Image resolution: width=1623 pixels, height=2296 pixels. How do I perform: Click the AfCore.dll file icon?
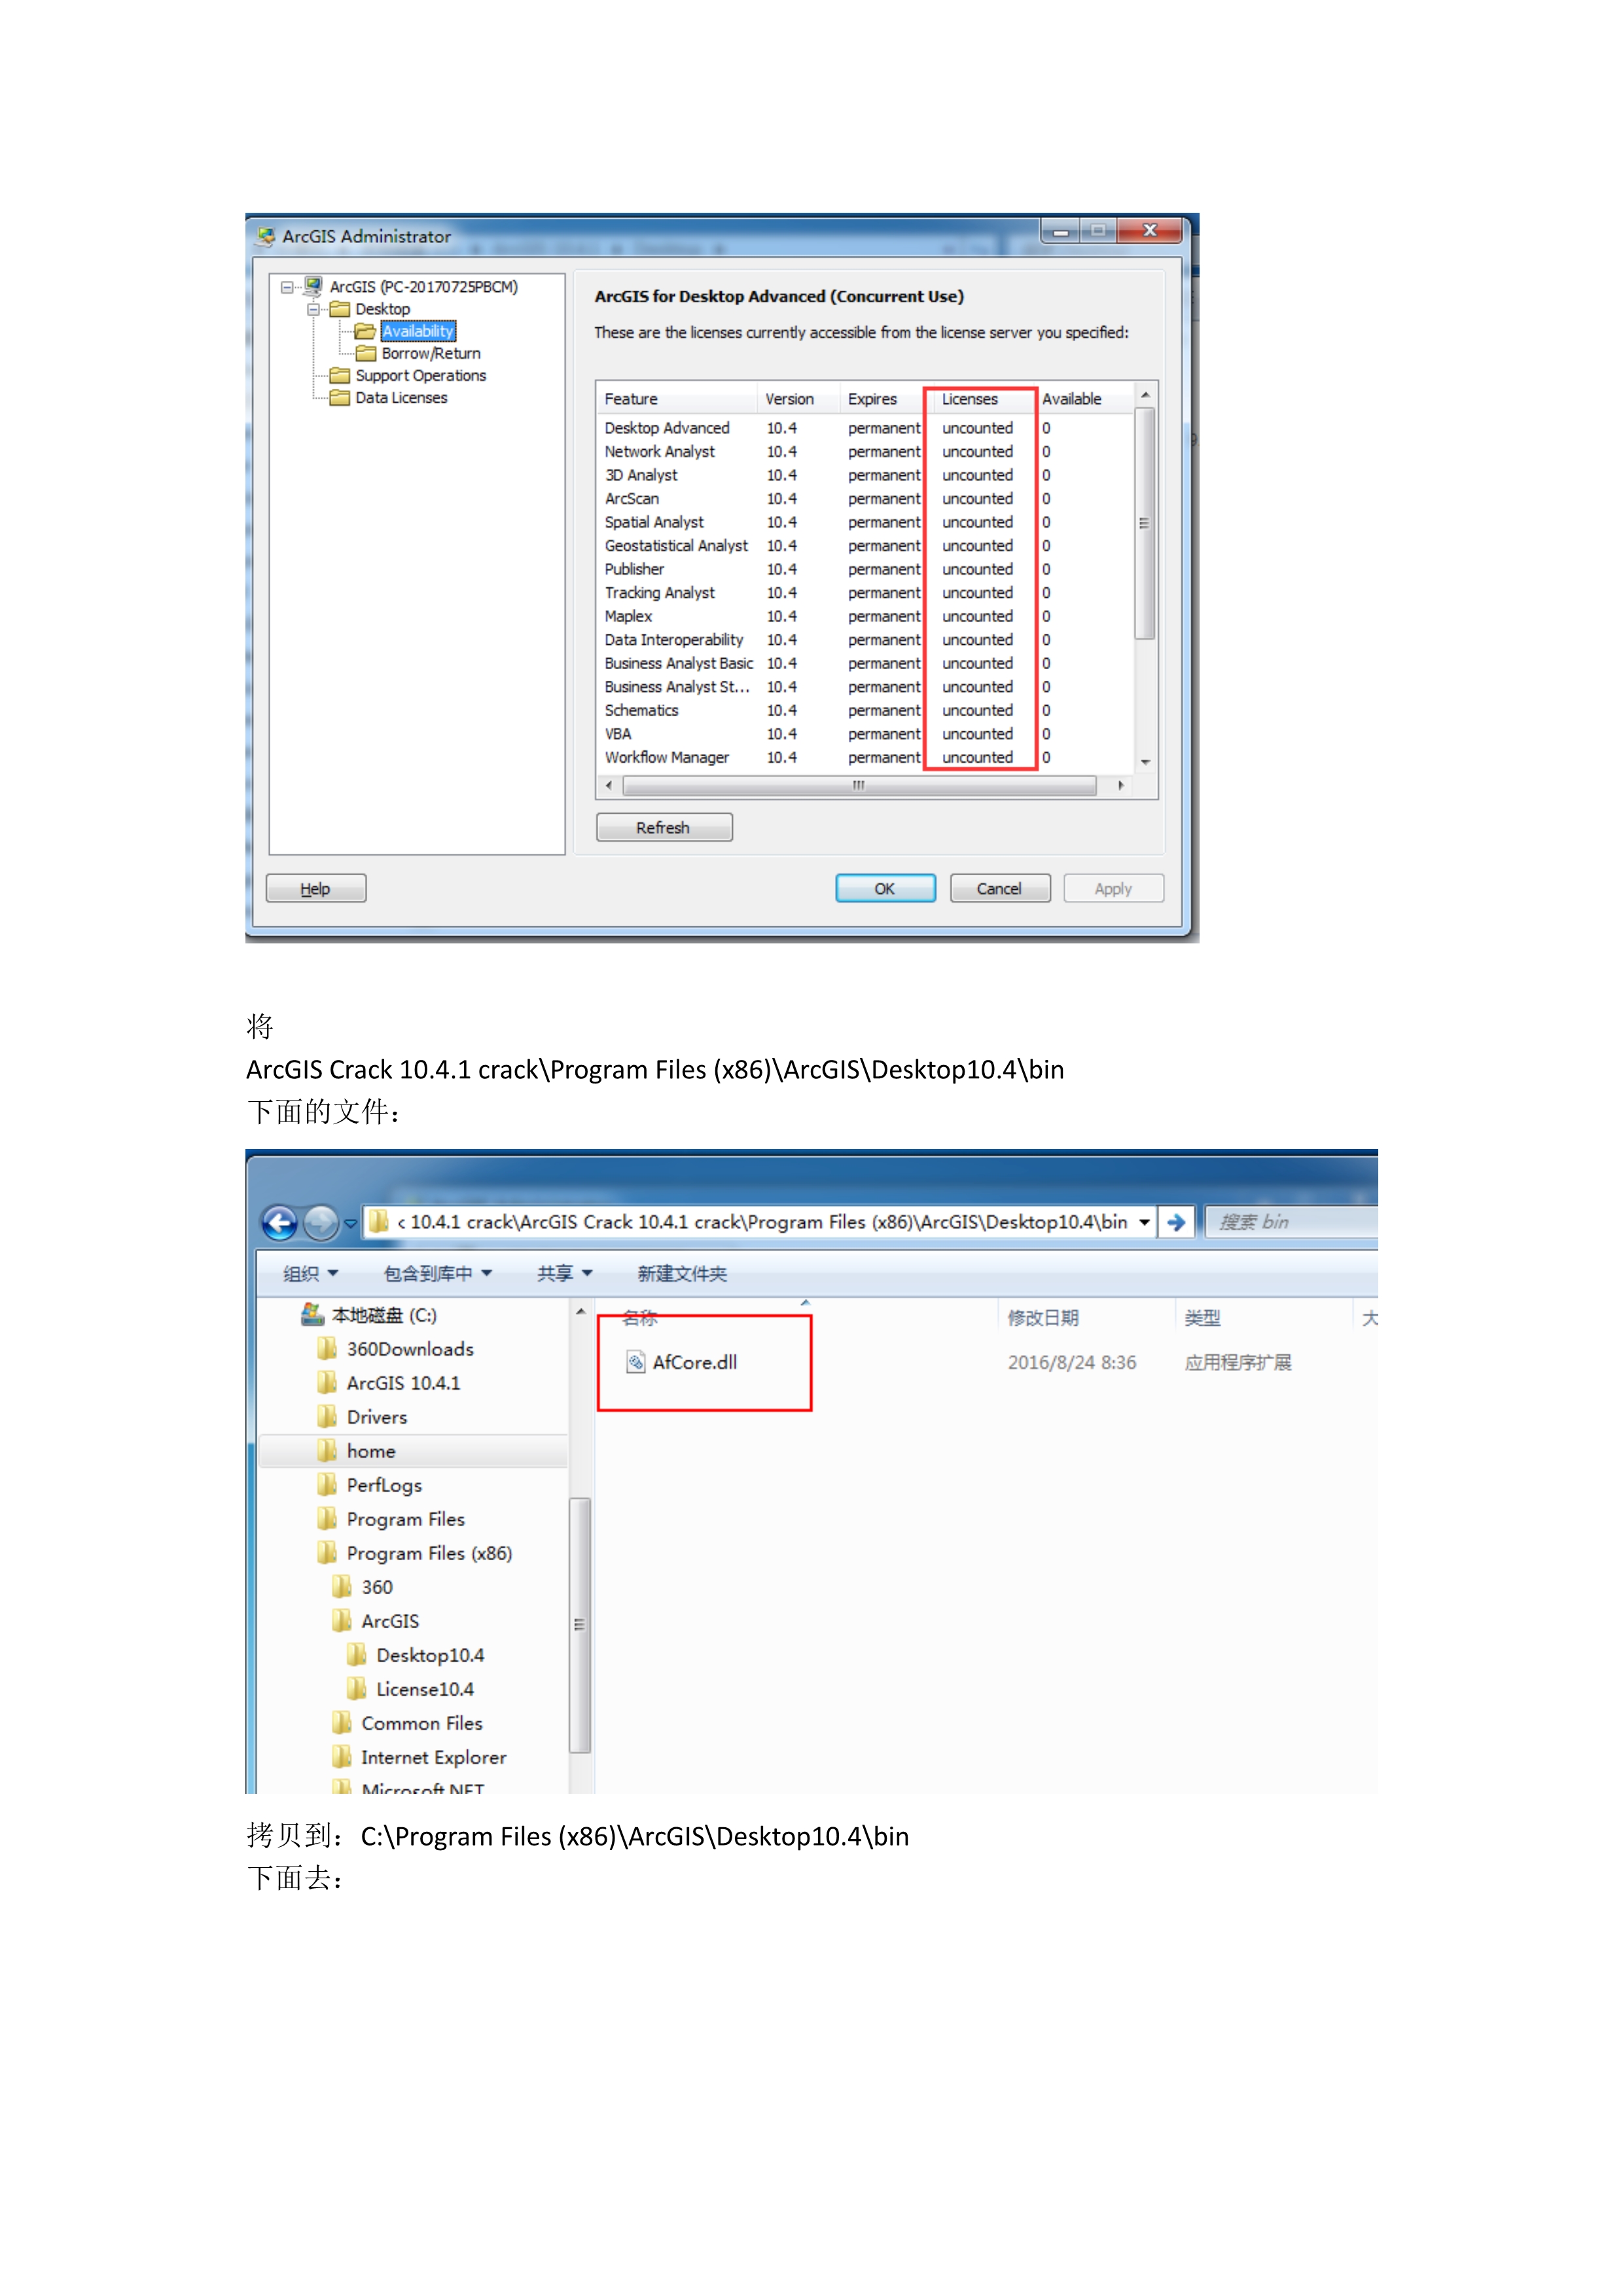tap(637, 1362)
